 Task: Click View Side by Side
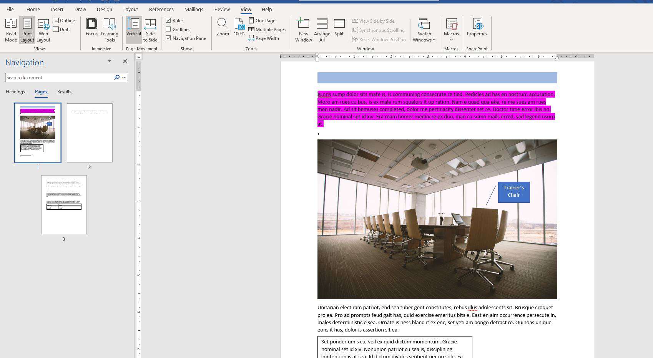click(373, 21)
